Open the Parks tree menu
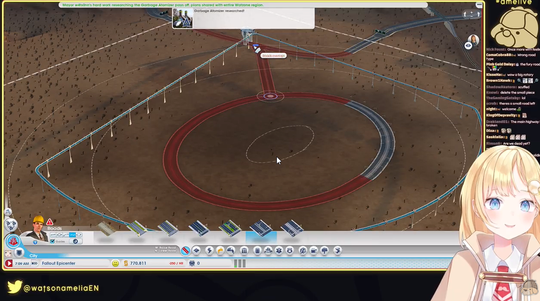Viewport: 540px width, 301px height. pos(325,250)
